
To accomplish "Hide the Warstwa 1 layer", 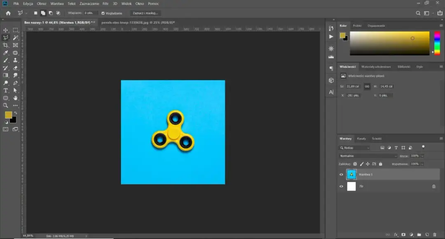I will click(x=341, y=174).
